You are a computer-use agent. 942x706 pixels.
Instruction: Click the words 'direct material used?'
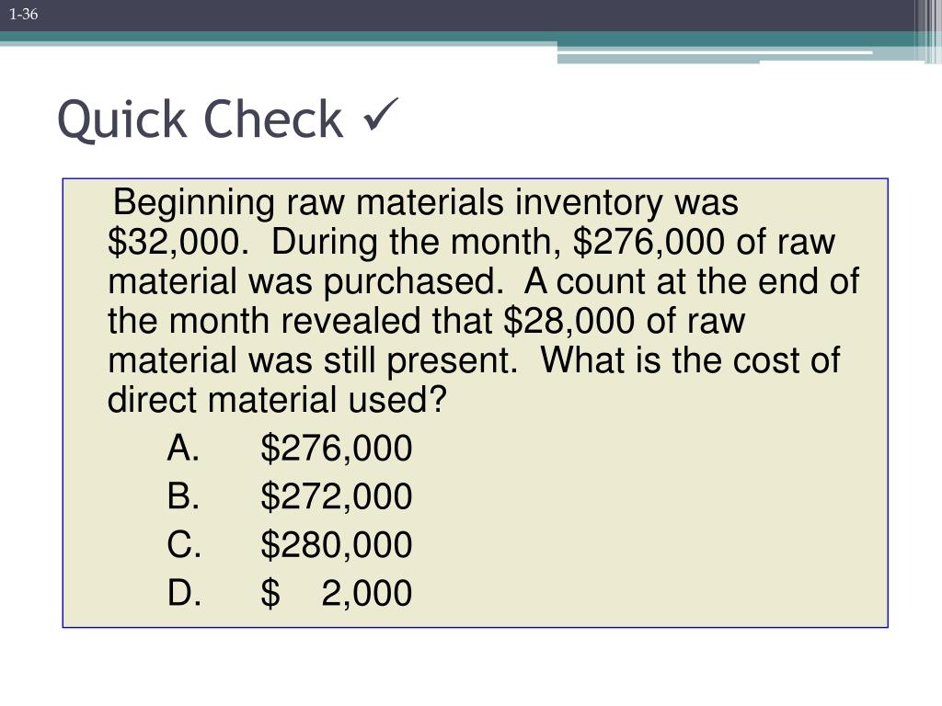[x=278, y=400]
